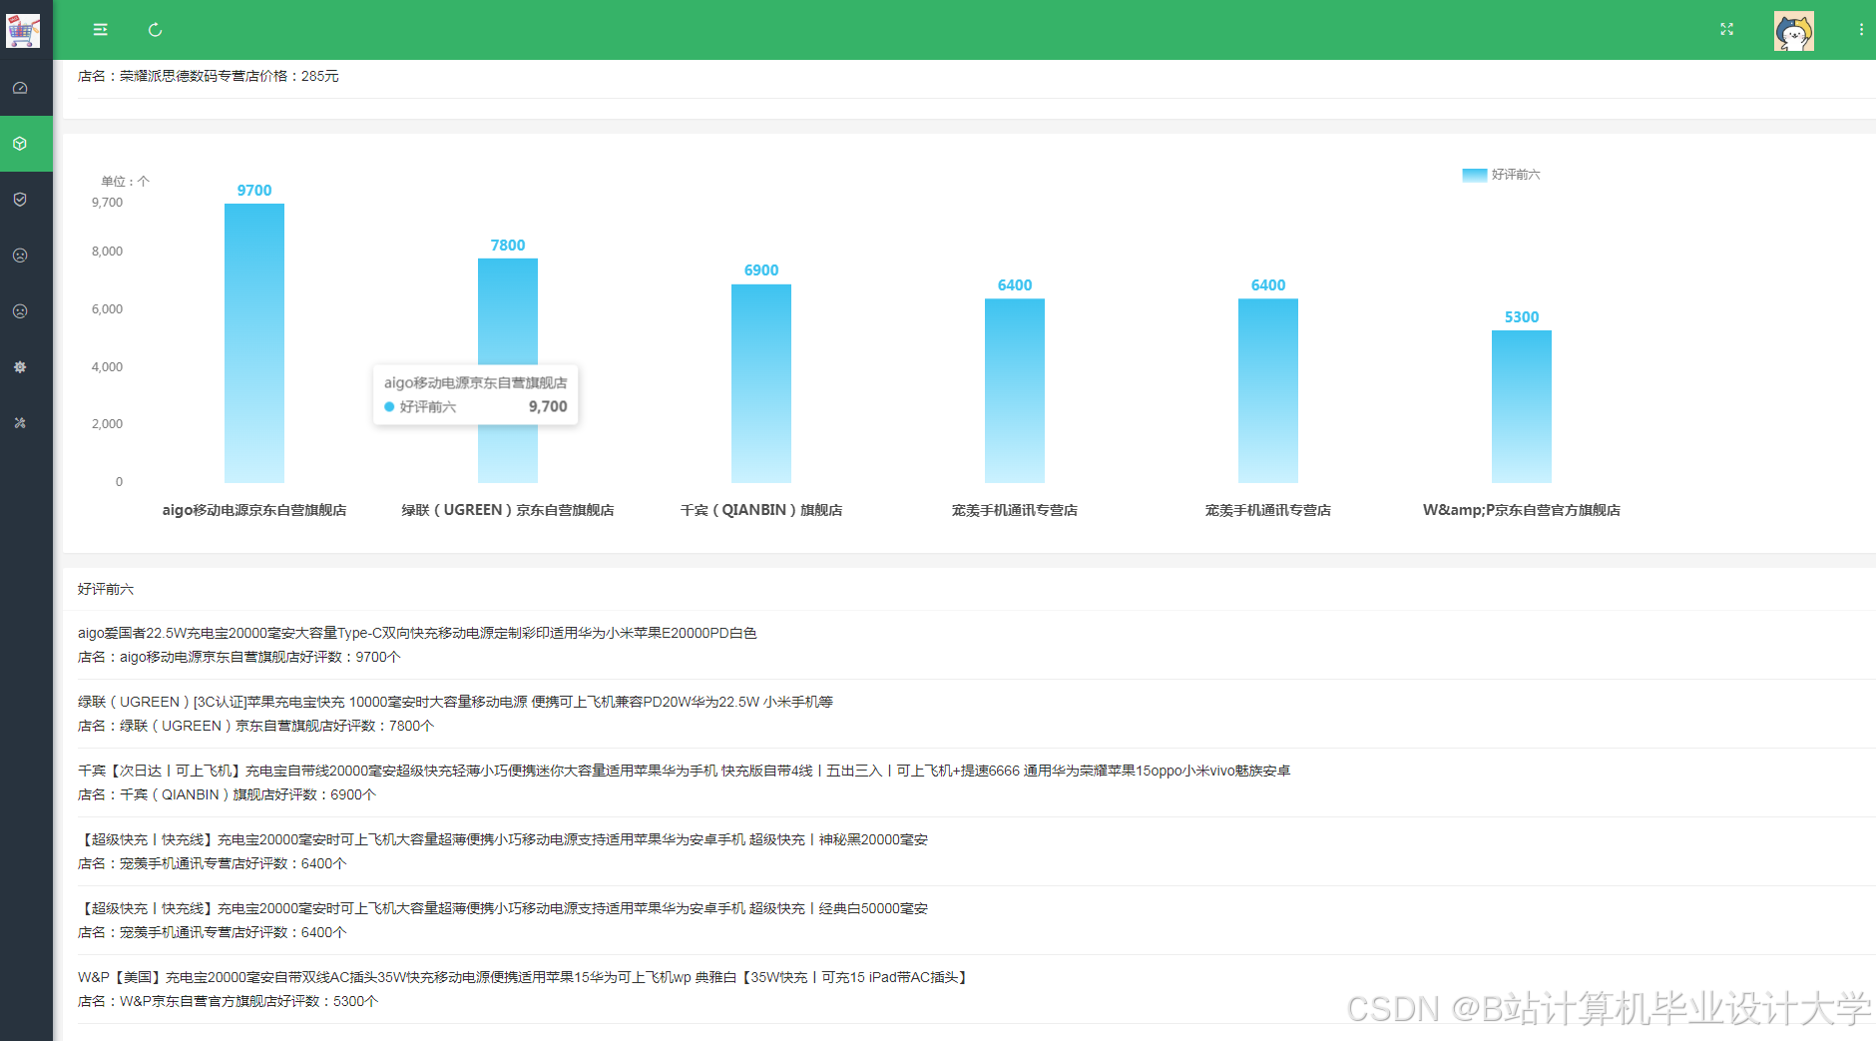The height and width of the screenshot is (1041, 1876).
Task: Click the 7800 value label above bar
Action: coord(508,246)
